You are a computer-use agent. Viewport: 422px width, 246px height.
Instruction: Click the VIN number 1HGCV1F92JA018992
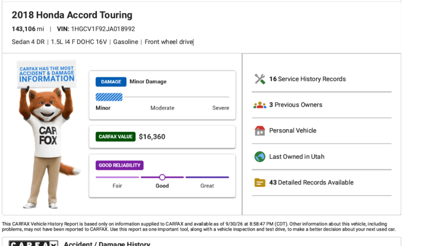pyautogui.click(x=103, y=29)
